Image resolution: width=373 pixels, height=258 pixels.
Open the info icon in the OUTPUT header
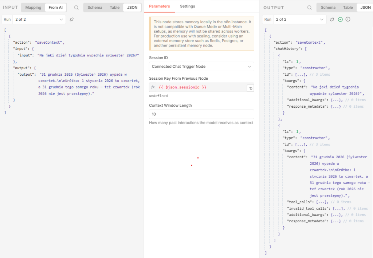coord(348,19)
